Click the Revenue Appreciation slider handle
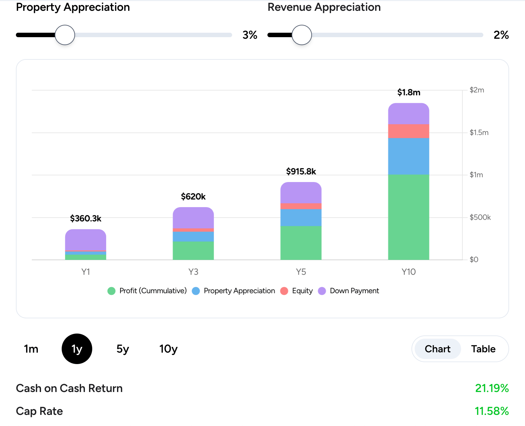This screenshot has width=525, height=426. (301, 35)
